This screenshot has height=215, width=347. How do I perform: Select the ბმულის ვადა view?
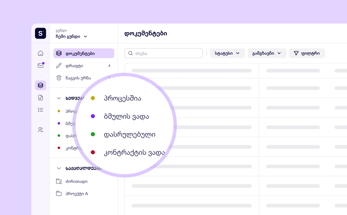tap(126, 116)
